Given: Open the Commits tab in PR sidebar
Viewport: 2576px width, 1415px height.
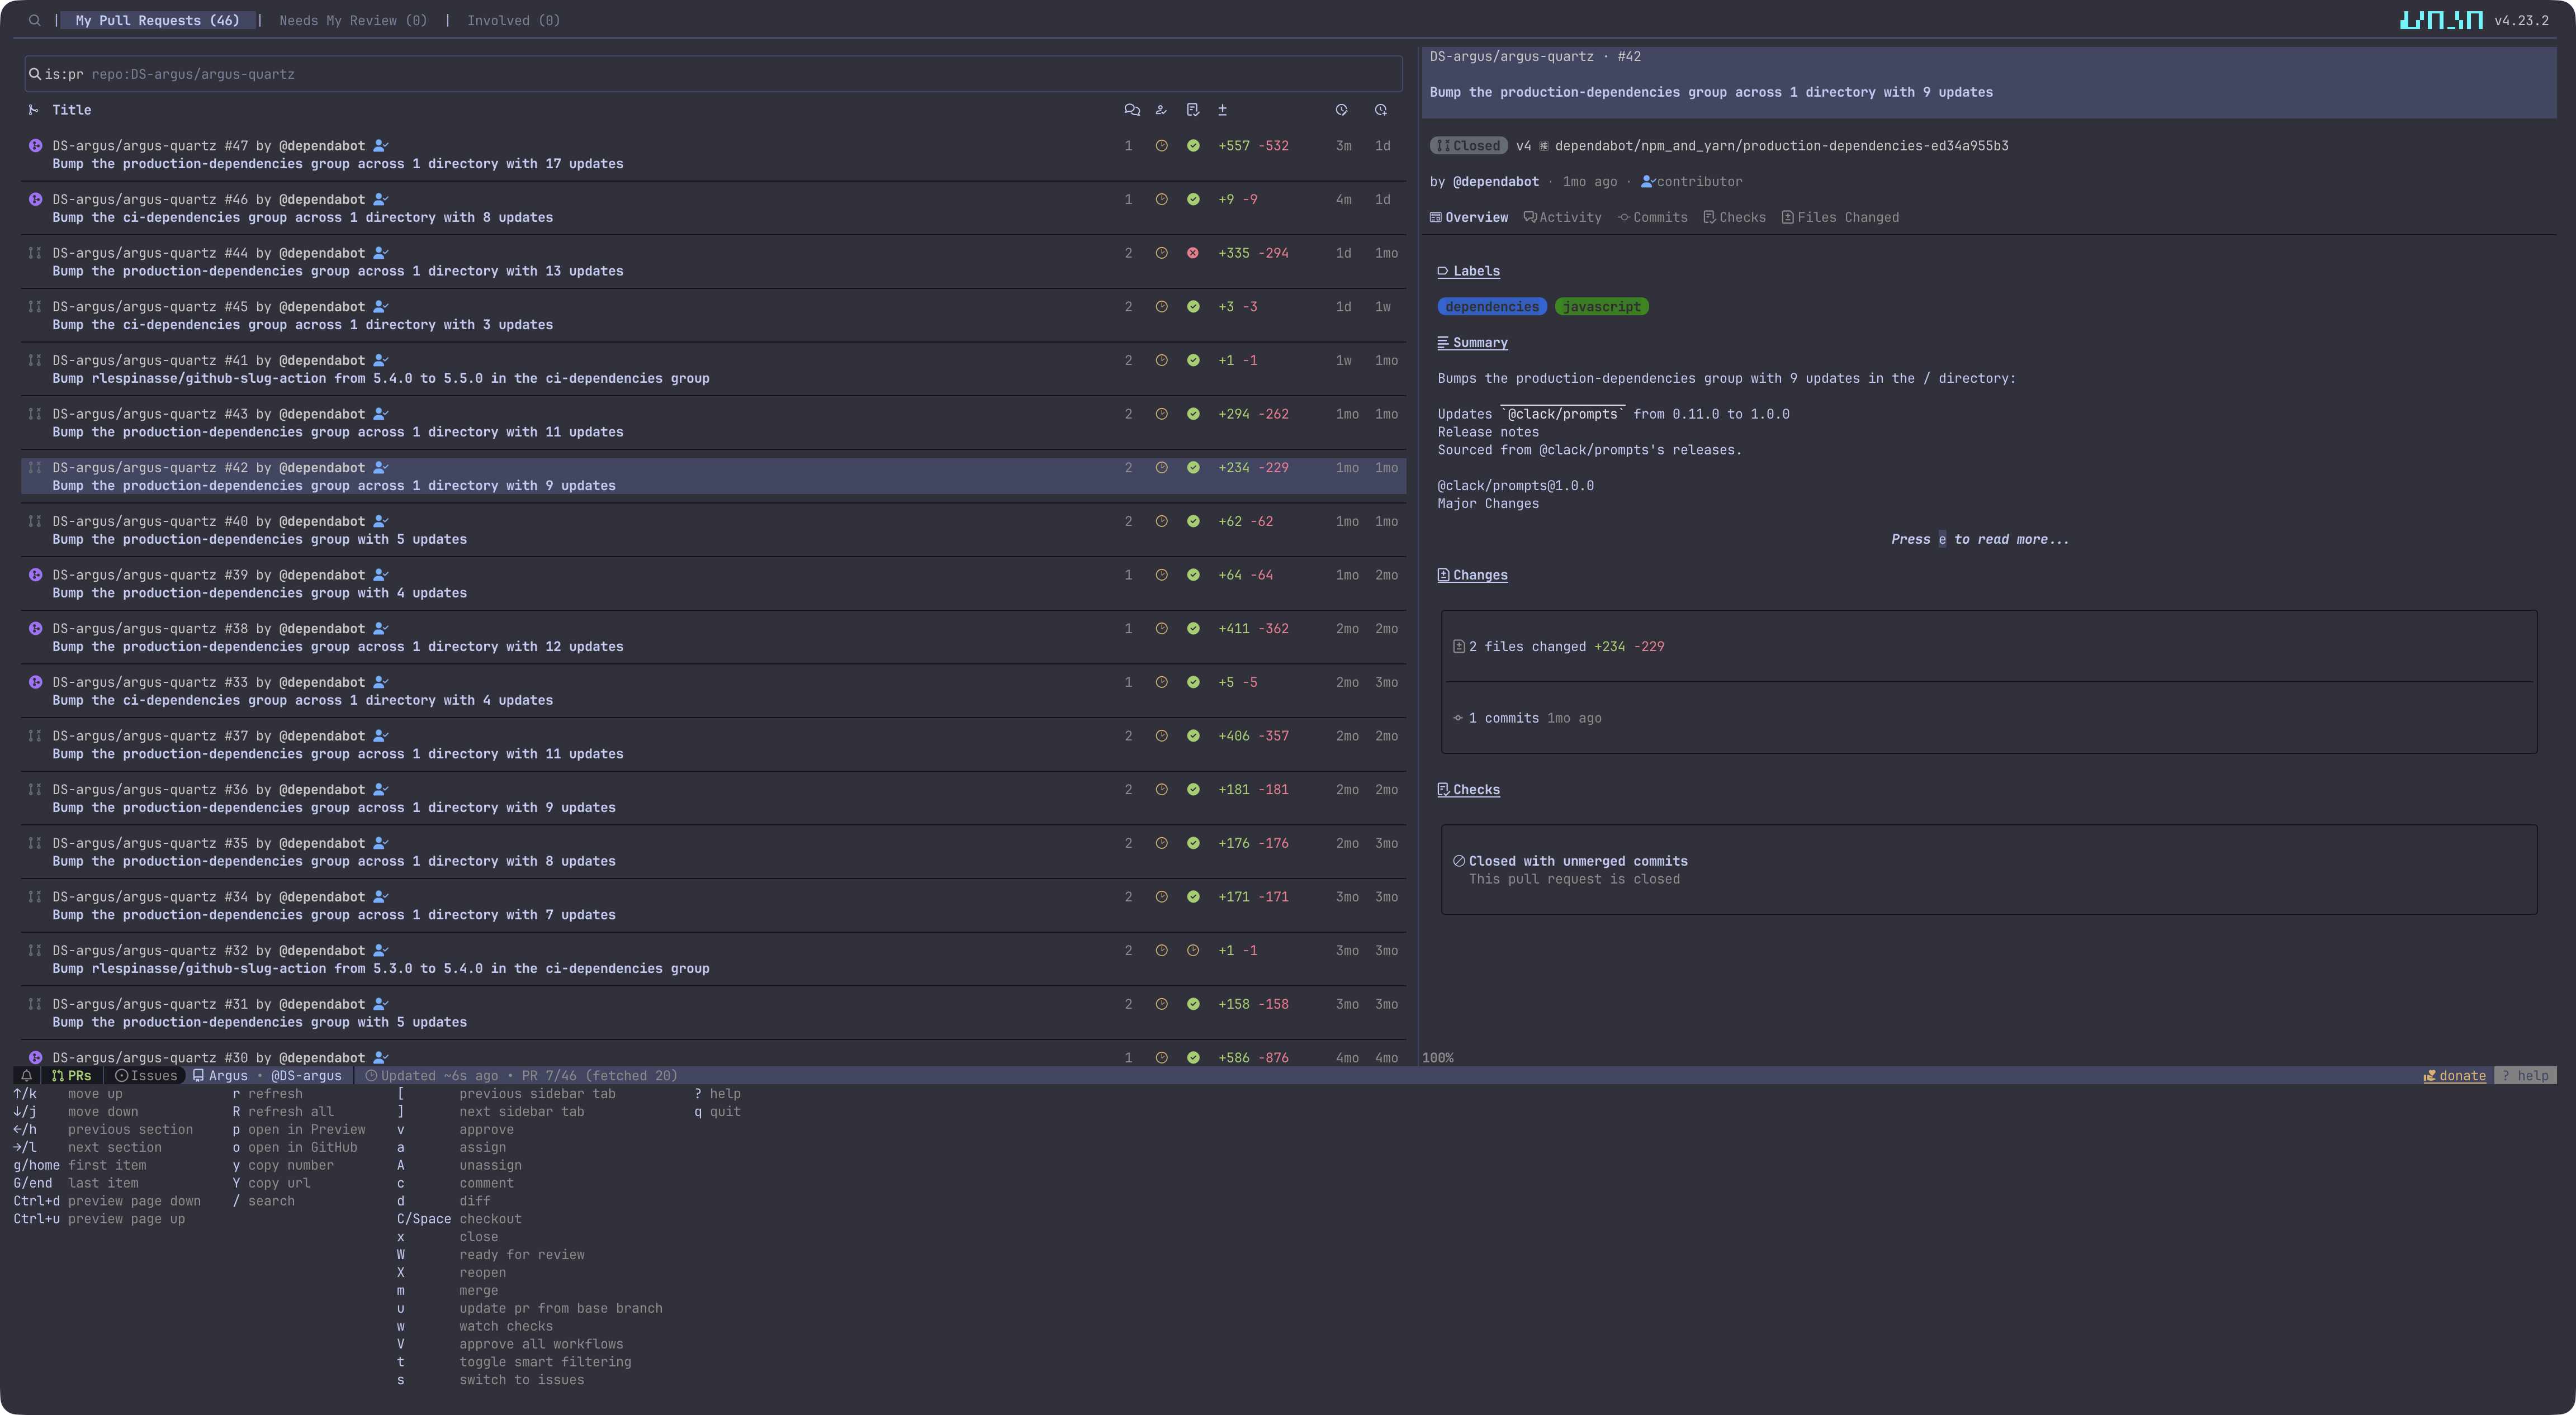Looking at the screenshot, I should coord(1653,217).
